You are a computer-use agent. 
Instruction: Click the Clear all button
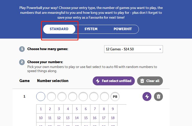[x=150, y=81]
